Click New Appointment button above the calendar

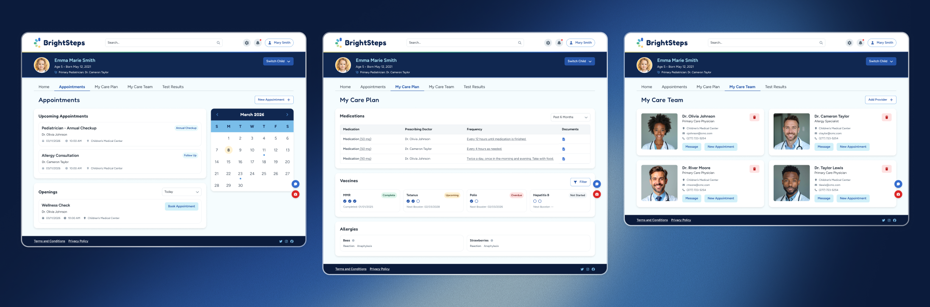pyautogui.click(x=274, y=100)
